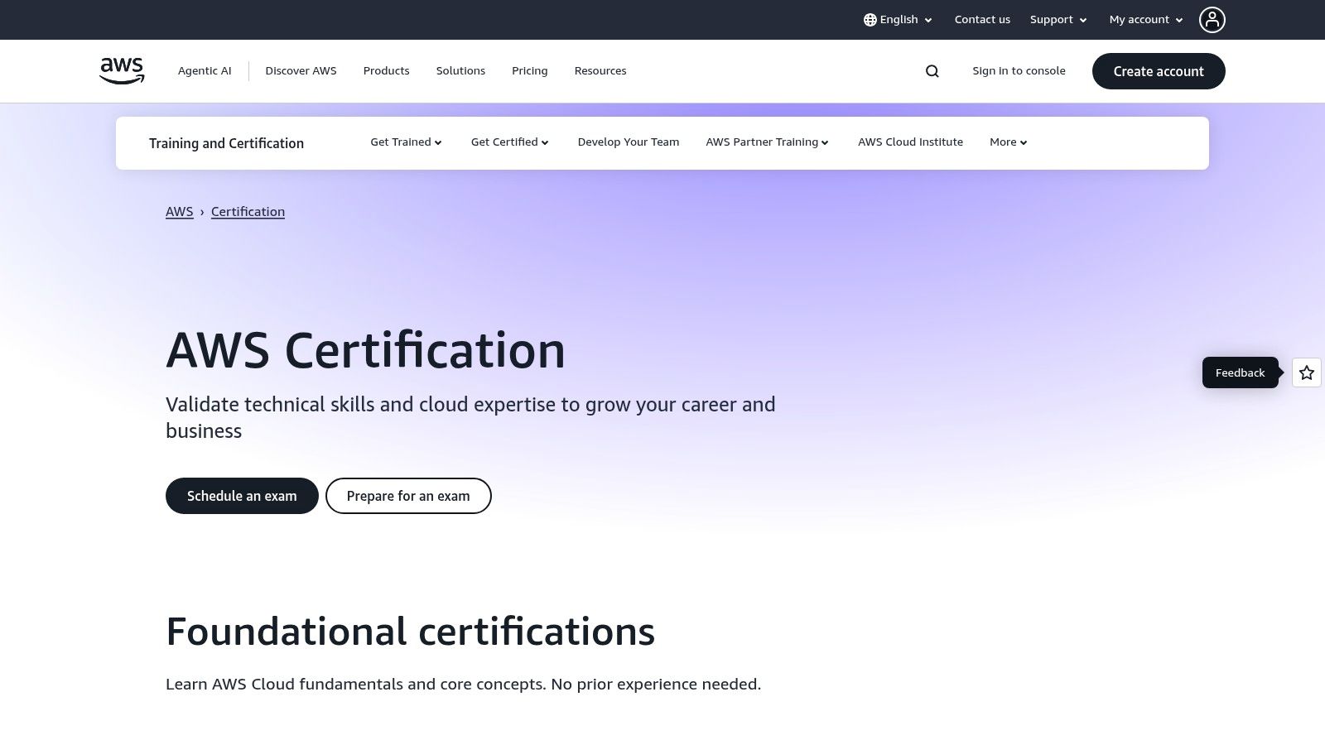Expand the Support dropdown

point(1058,20)
